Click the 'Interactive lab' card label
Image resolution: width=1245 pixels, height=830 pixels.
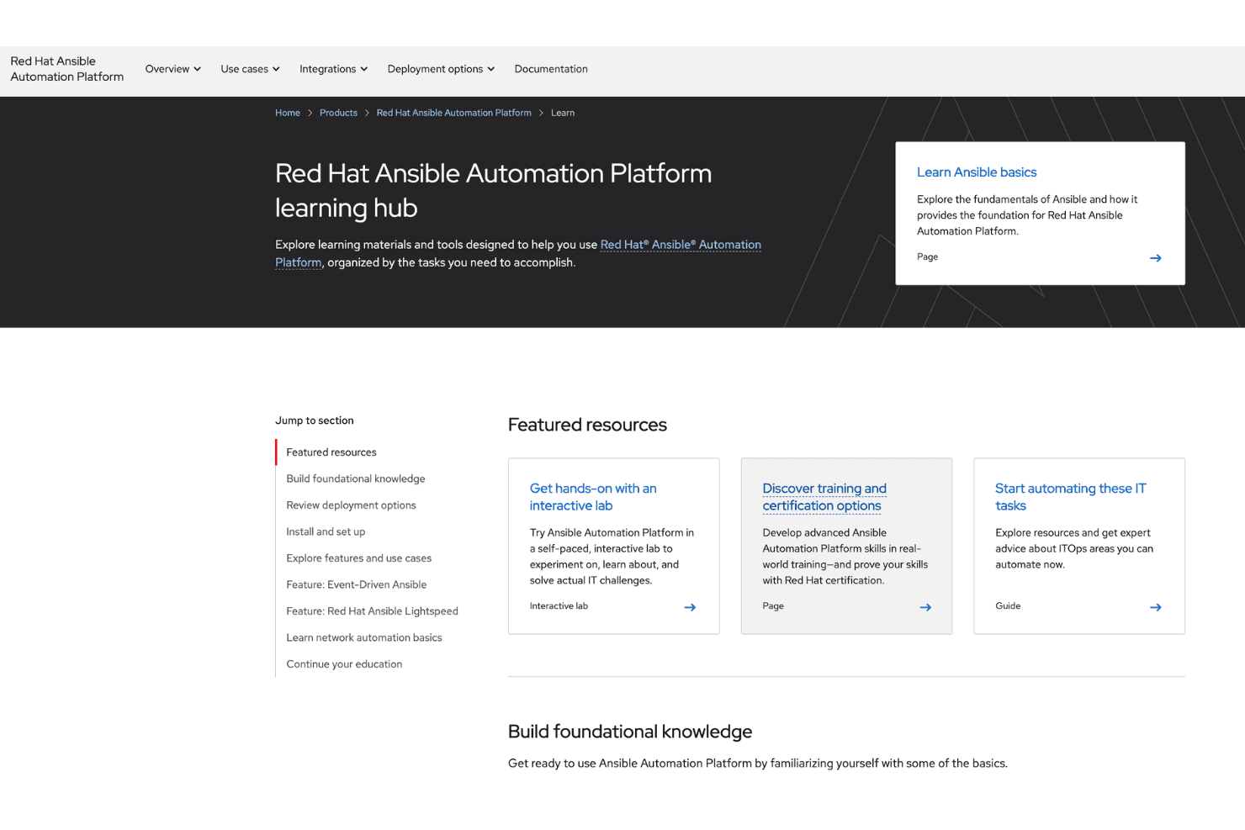coord(559,606)
